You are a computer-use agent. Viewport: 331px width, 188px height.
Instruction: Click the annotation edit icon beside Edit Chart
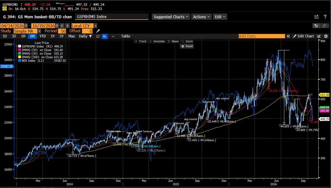pyautogui.click(x=319, y=36)
